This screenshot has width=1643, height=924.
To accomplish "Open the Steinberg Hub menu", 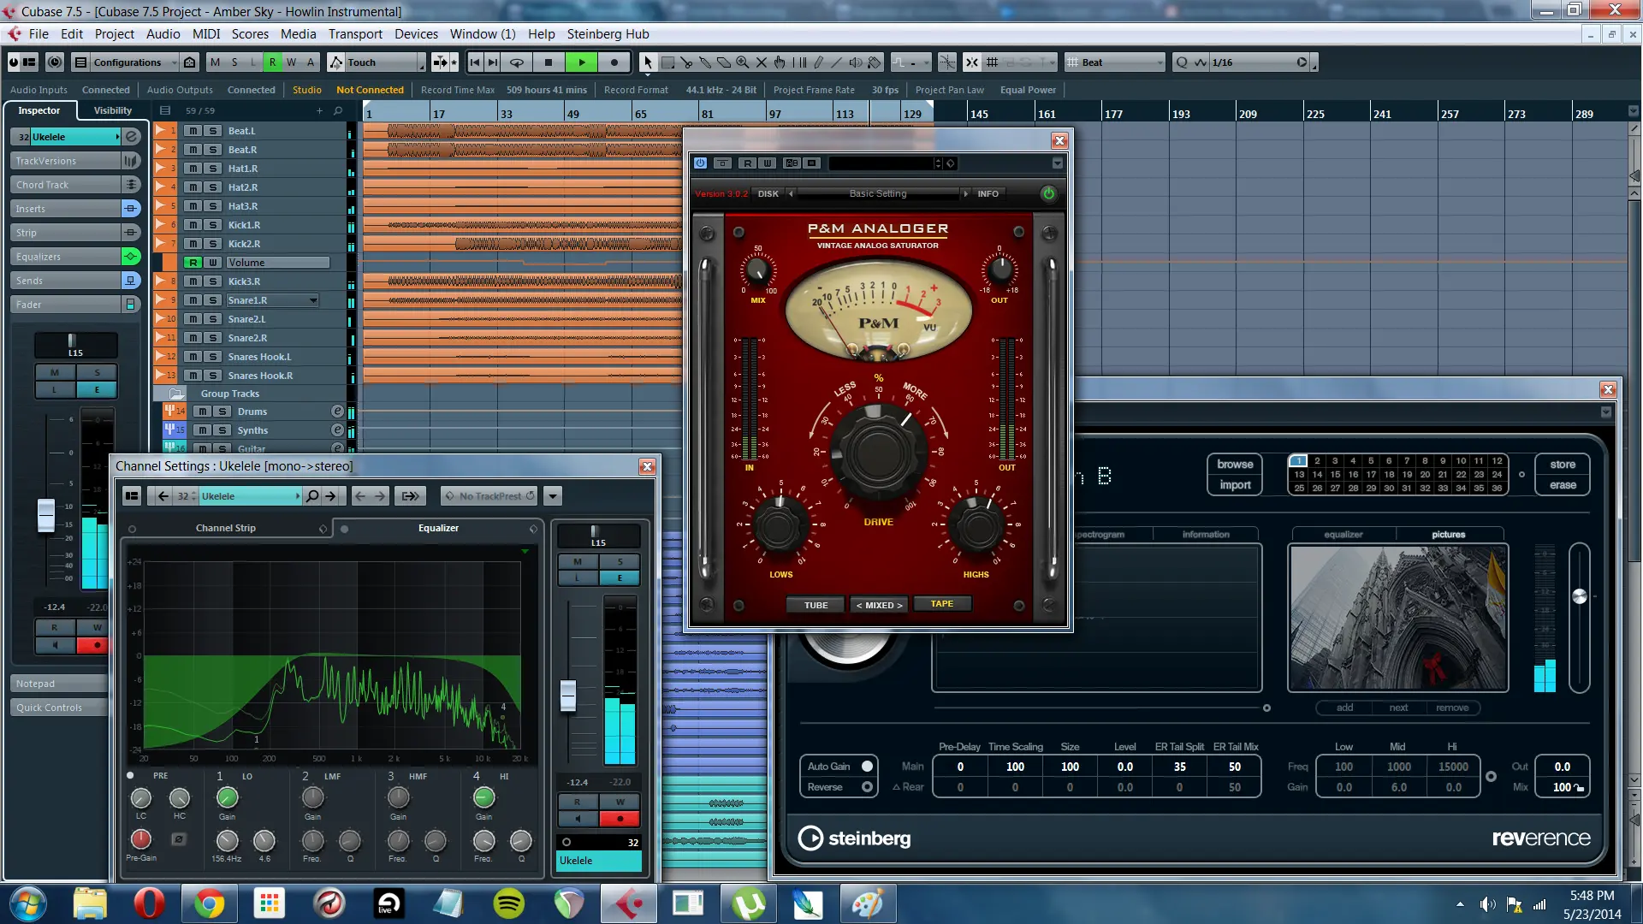I will 608,34.
